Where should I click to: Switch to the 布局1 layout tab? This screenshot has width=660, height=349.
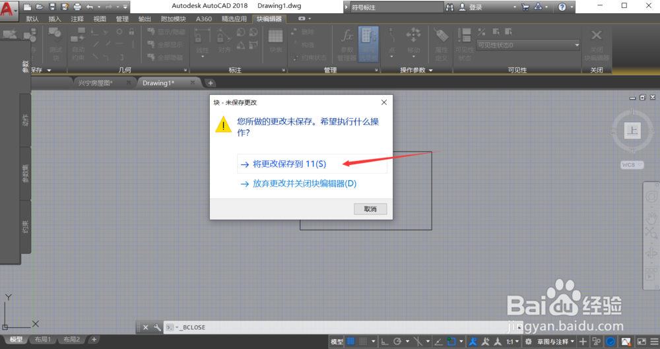click(42, 339)
